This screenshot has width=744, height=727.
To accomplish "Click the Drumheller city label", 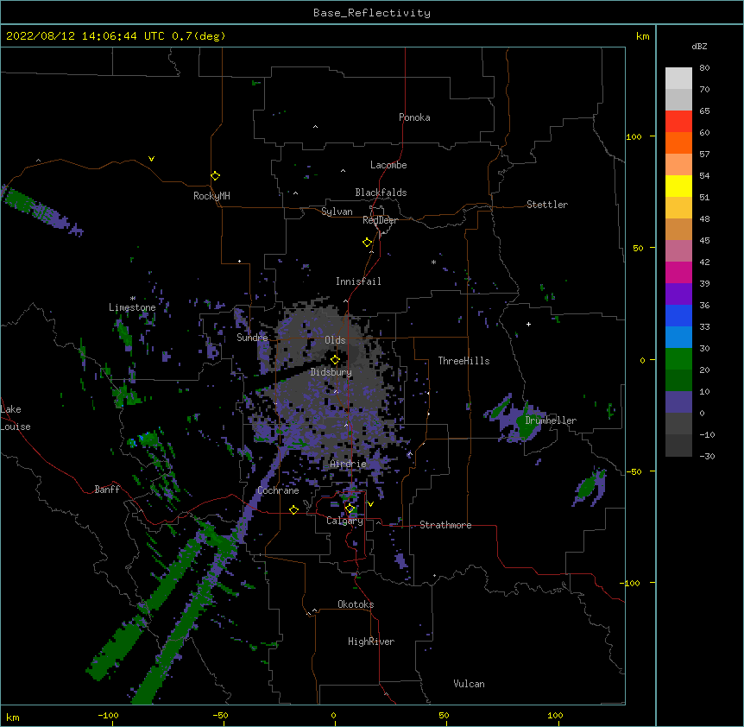I will [551, 420].
